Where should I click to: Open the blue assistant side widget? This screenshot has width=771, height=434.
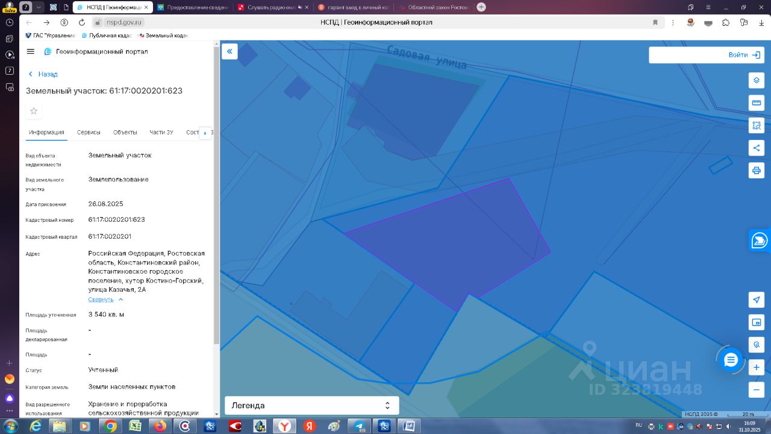point(760,240)
